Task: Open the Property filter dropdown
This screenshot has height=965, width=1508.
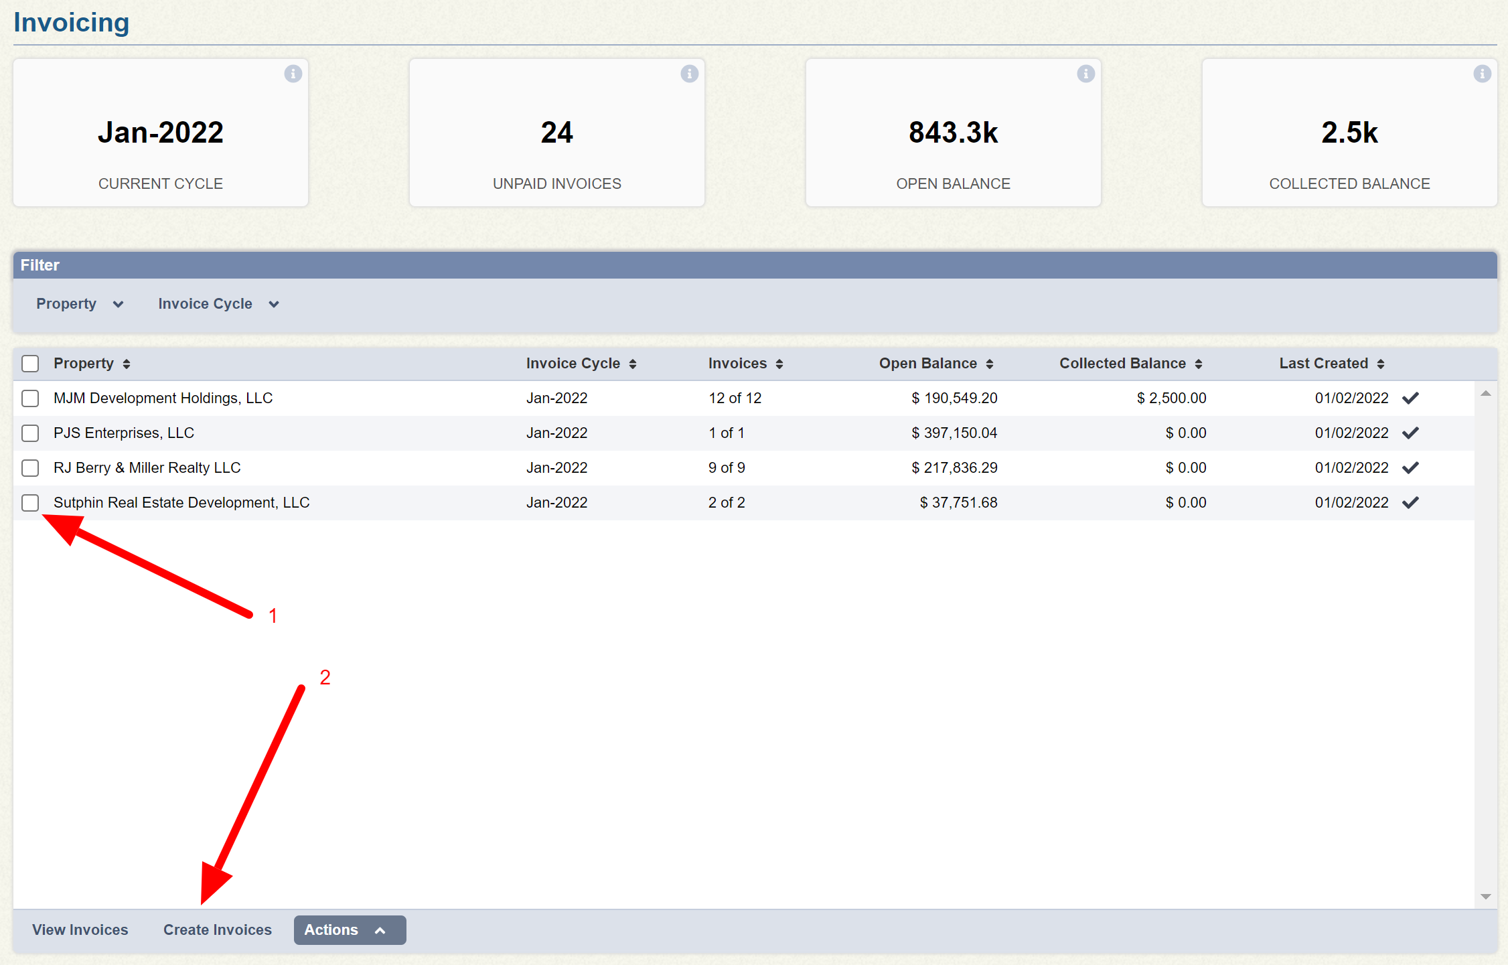Action: pos(80,304)
